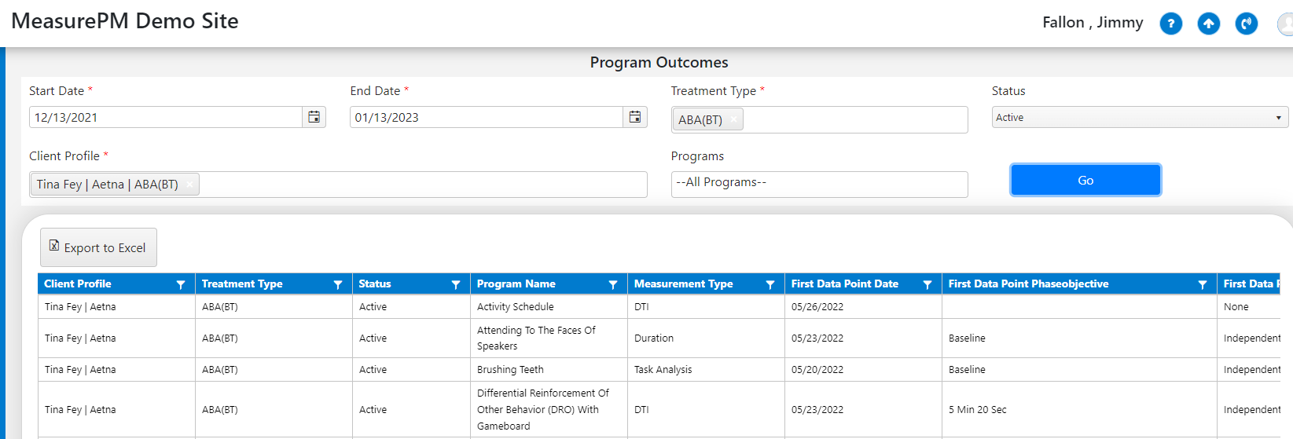Filter the First Data Point Phaseobjective column
This screenshot has width=1293, height=439.
1203,284
